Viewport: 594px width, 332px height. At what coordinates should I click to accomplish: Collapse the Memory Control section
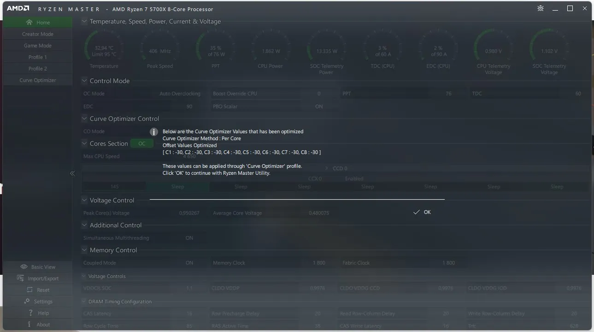coord(84,250)
